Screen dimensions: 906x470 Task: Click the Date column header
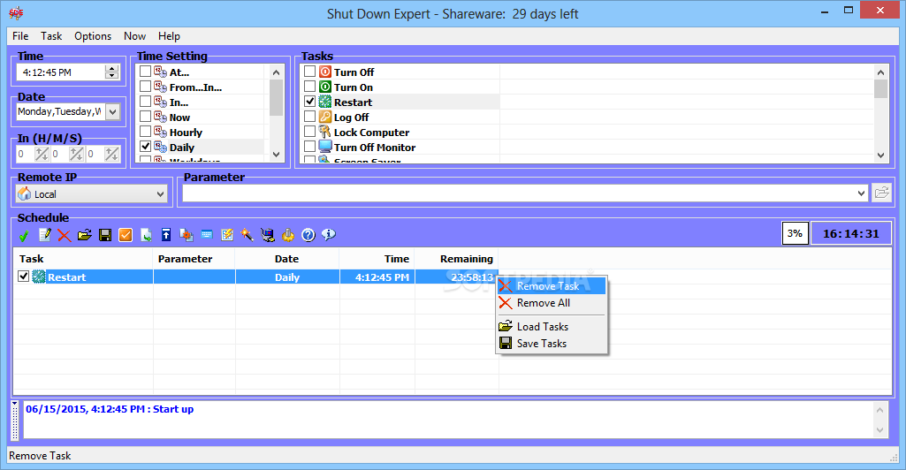[x=287, y=259]
